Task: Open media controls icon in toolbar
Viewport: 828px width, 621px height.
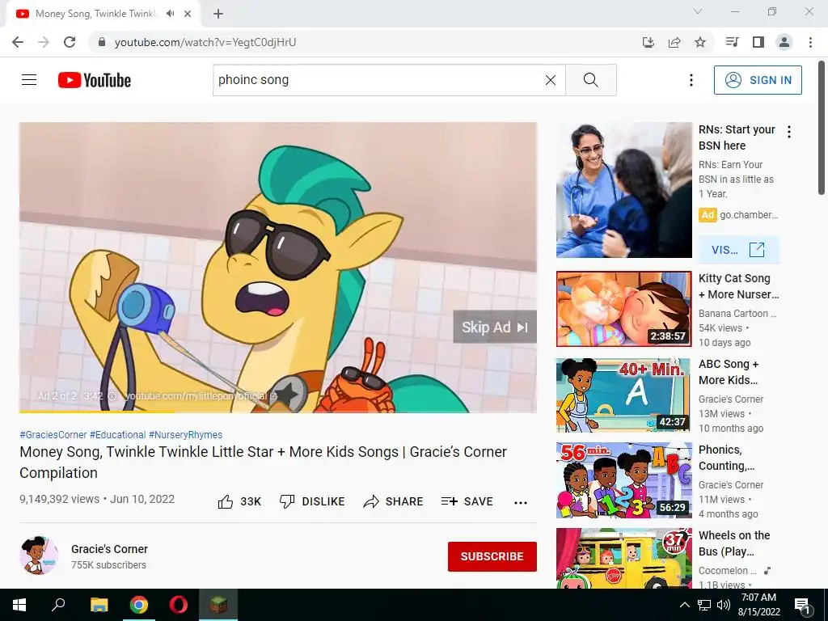Action: [732, 42]
